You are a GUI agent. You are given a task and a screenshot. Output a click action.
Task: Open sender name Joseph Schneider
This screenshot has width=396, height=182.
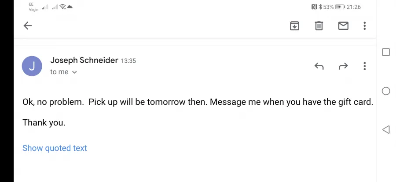pos(84,61)
